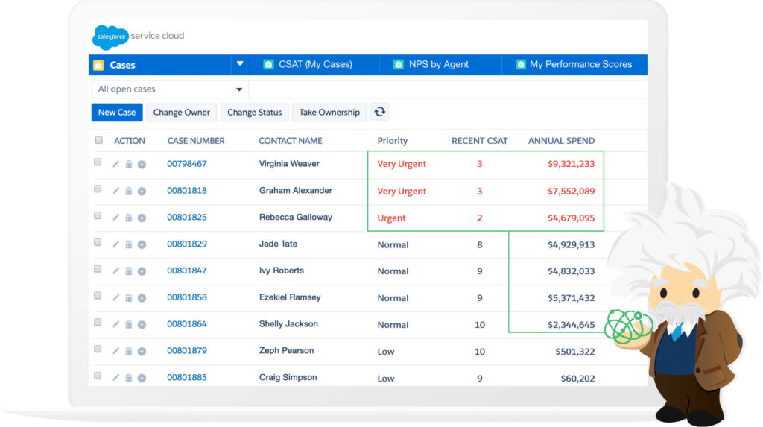Viewport: 763px width, 427px height.
Task: Click plus icon in Ezekiel Ramsey's row
Action: [x=142, y=298]
